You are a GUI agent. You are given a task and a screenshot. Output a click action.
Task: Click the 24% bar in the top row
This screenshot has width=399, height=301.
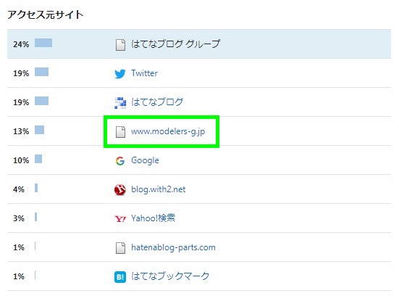coord(43,43)
